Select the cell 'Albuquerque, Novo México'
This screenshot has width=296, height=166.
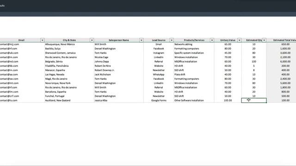(x=69, y=44)
